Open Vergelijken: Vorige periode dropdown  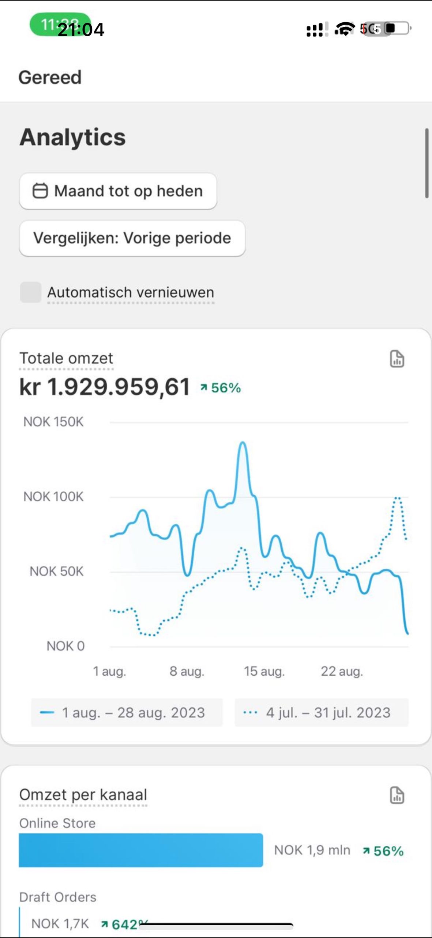click(x=132, y=238)
